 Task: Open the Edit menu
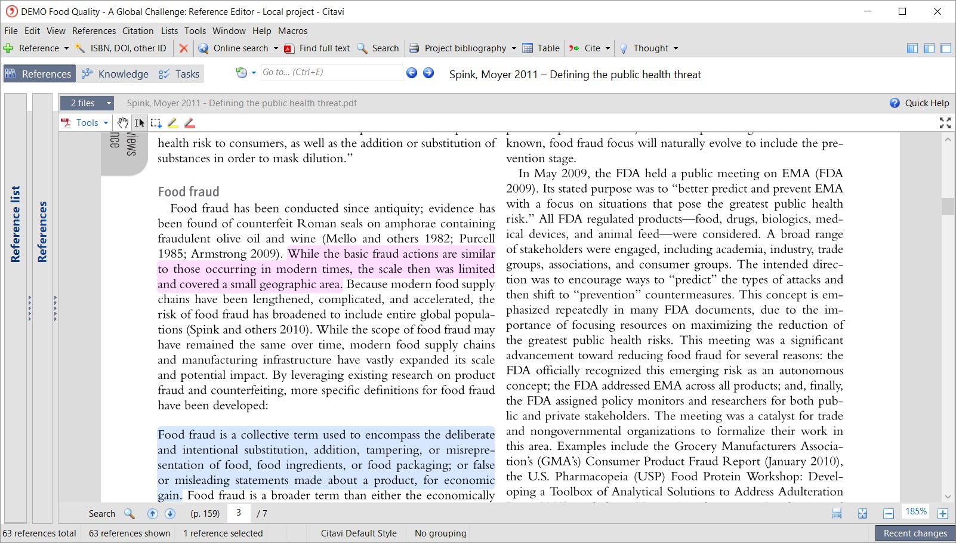pos(32,31)
